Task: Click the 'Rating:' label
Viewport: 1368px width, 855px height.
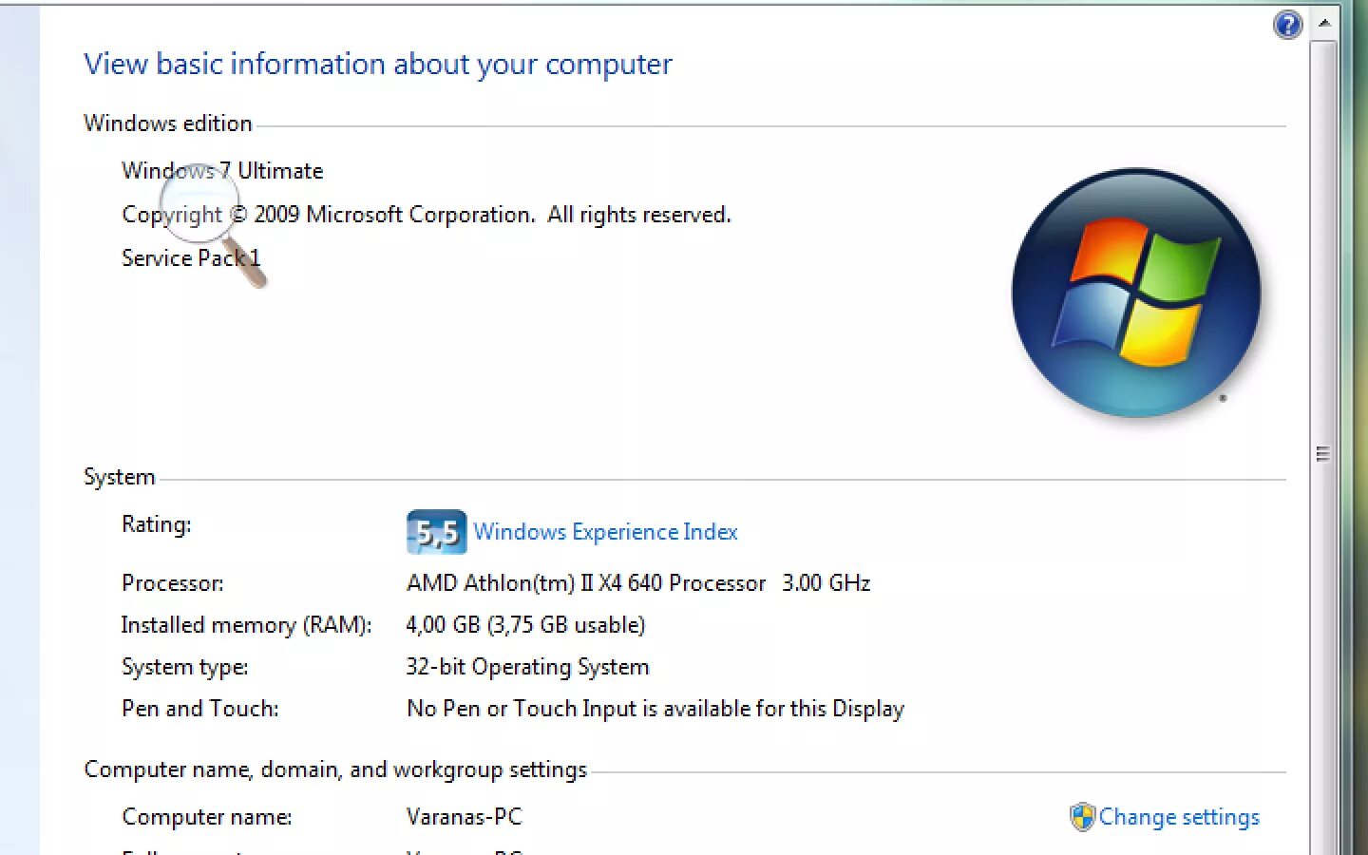Action: point(156,524)
